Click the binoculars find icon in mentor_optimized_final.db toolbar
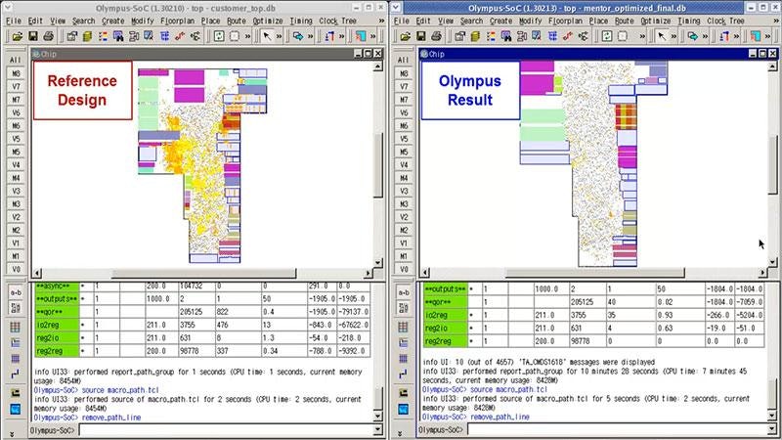The width and height of the screenshot is (782, 440). pos(506,36)
